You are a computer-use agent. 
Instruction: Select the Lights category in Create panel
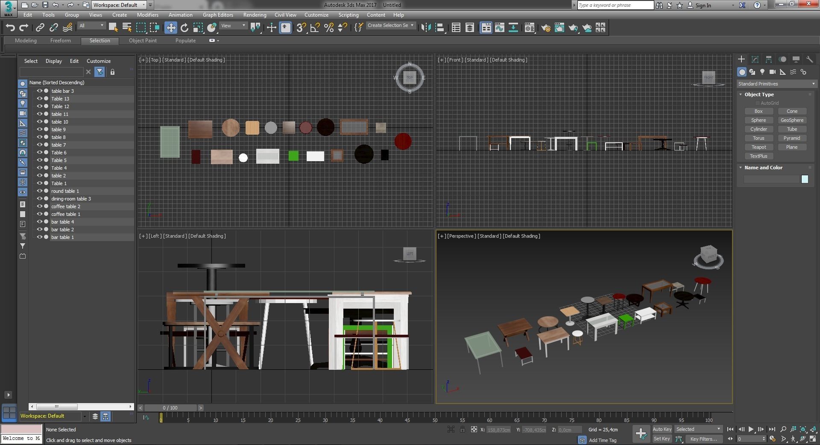[x=762, y=72]
